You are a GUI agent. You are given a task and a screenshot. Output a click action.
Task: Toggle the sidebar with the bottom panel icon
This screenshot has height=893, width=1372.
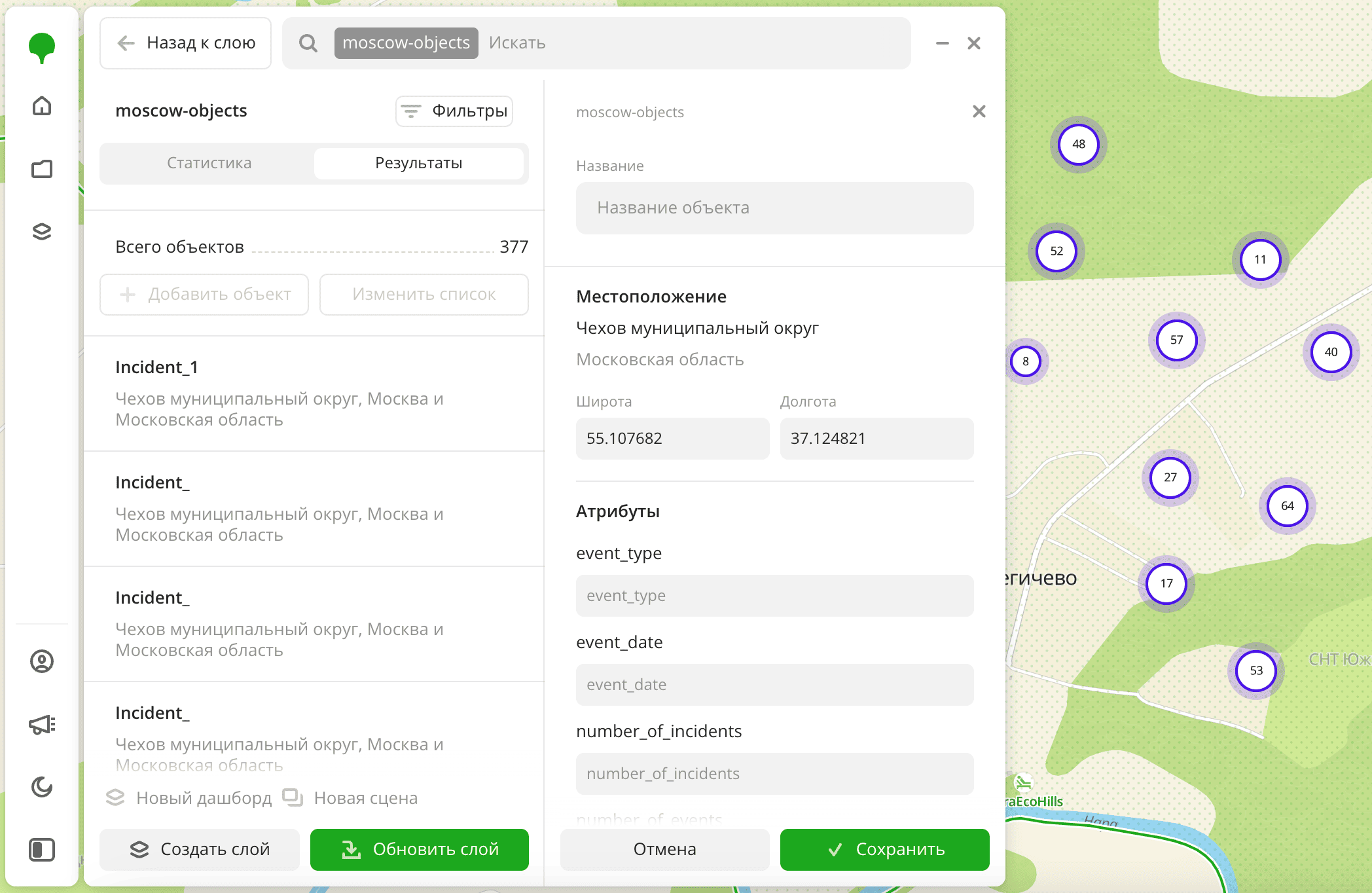pos(42,850)
